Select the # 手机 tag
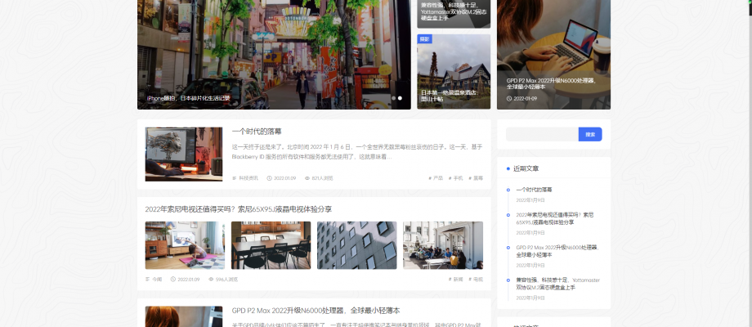This screenshot has height=327, width=752. tap(455, 178)
